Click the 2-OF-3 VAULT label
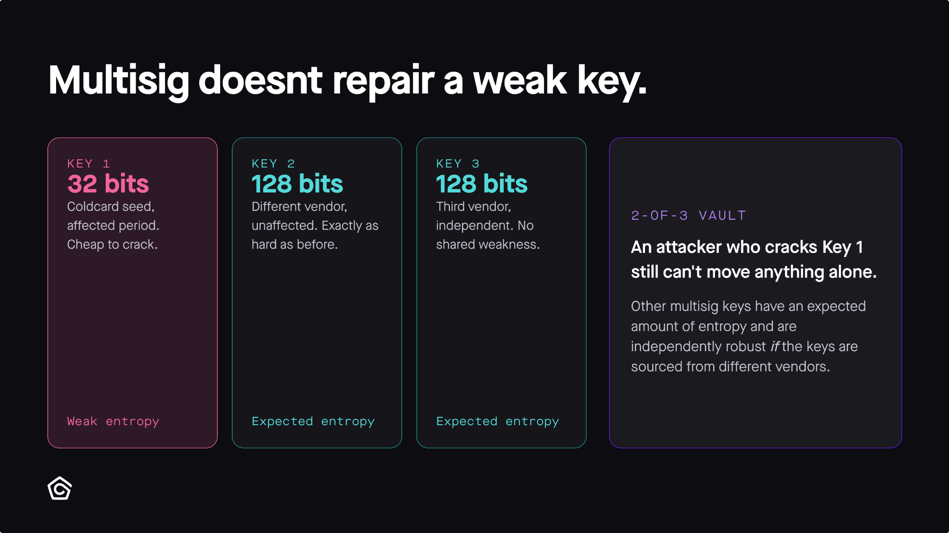 click(689, 216)
